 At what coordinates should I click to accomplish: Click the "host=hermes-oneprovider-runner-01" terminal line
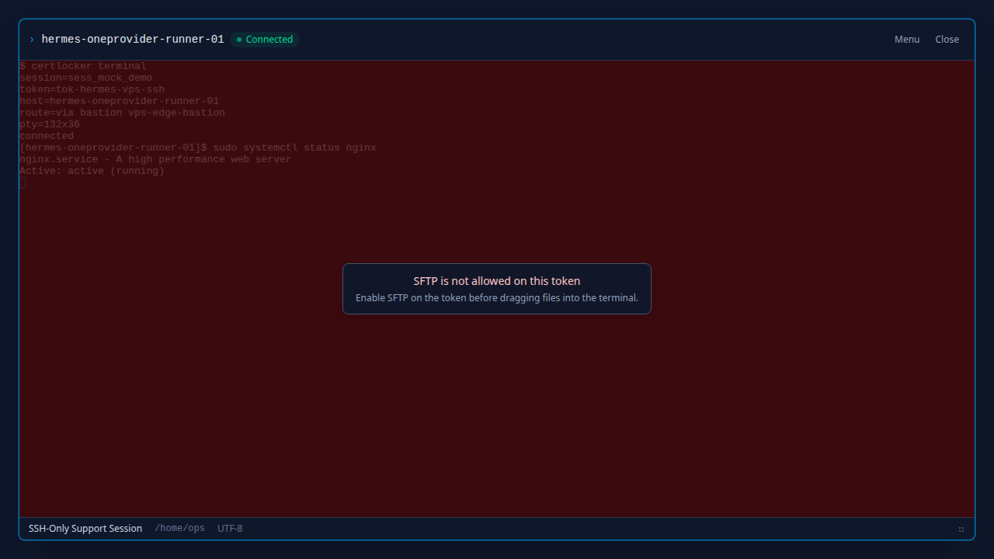coord(120,102)
